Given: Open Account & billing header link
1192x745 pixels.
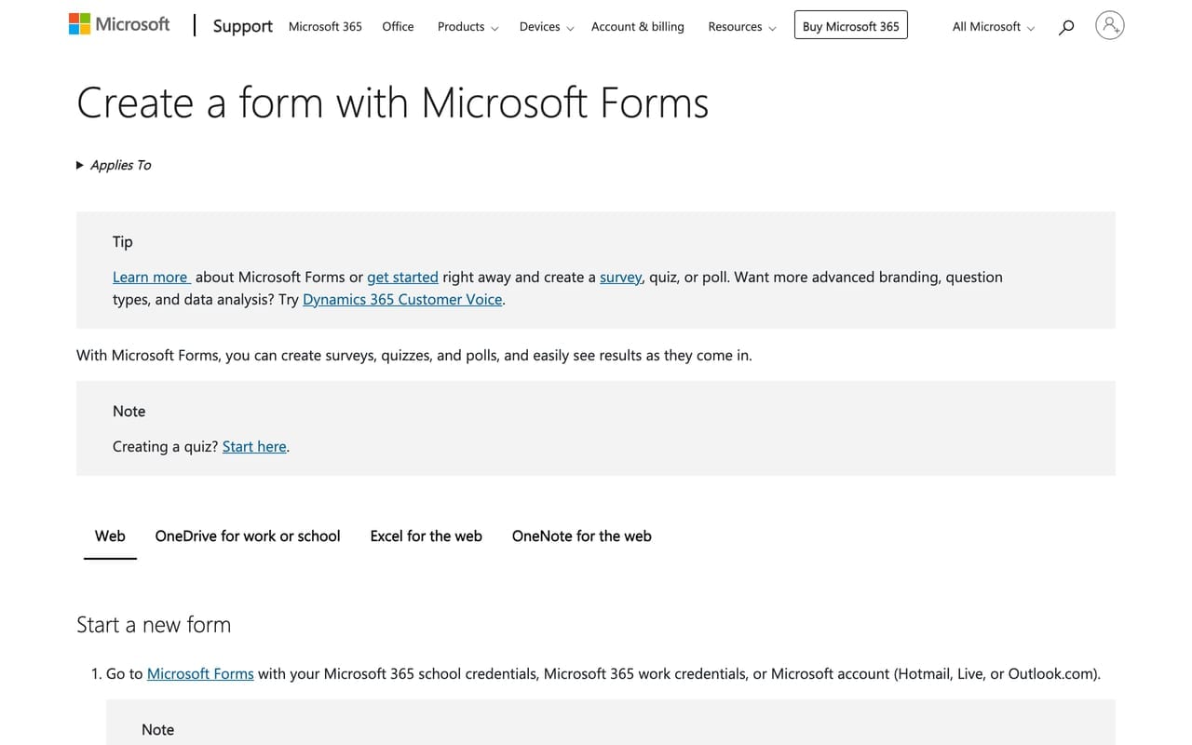Looking at the screenshot, I should (638, 26).
